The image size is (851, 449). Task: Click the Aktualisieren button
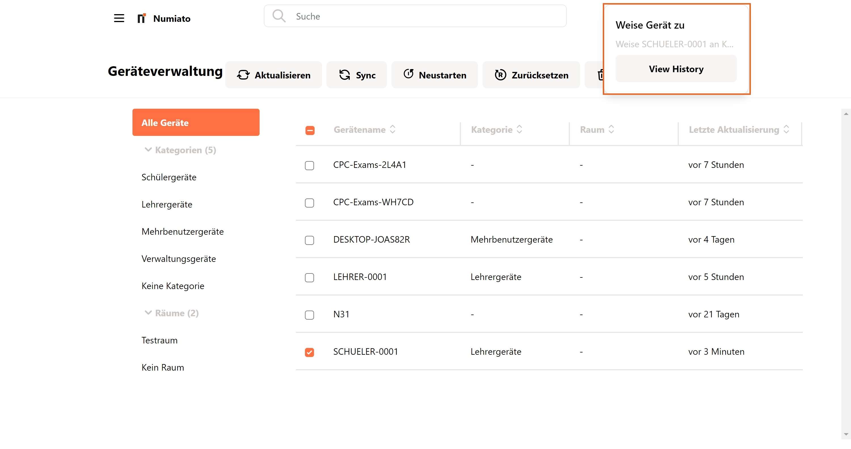coord(273,75)
